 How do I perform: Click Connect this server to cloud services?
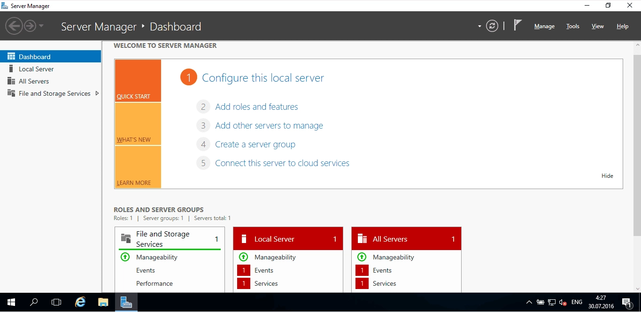click(x=282, y=163)
